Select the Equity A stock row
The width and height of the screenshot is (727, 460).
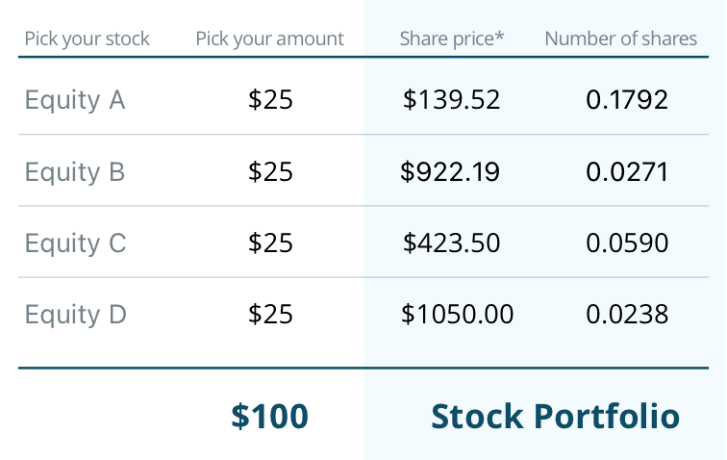[75, 99]
